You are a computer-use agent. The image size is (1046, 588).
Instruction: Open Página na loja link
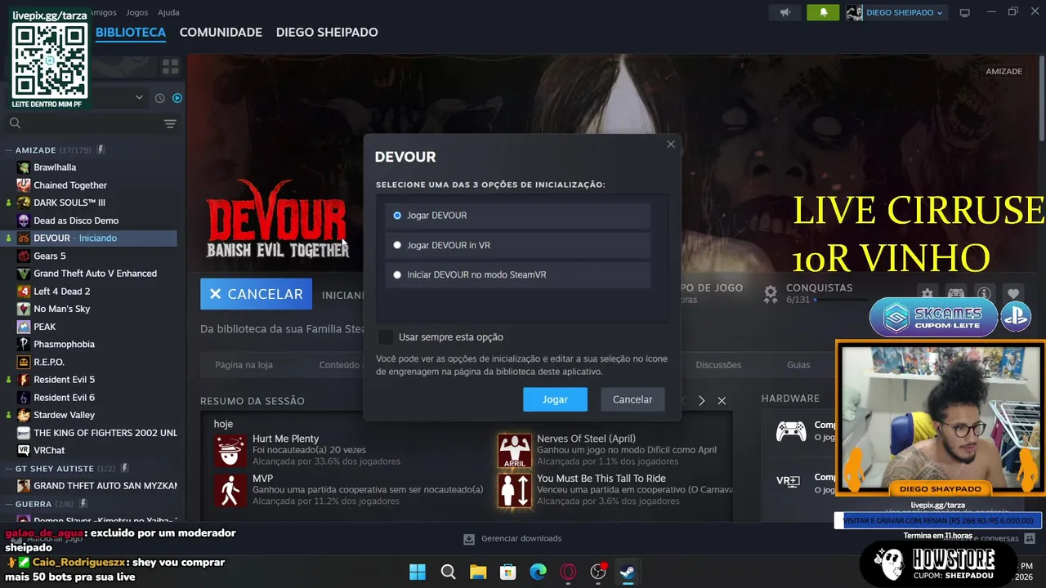coord(244,365)
